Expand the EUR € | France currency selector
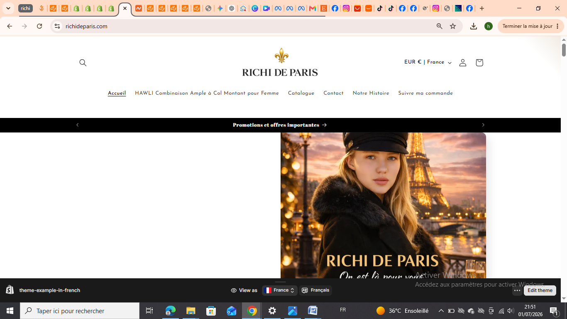Screen dimensions: 567x319 click(428, 62)
